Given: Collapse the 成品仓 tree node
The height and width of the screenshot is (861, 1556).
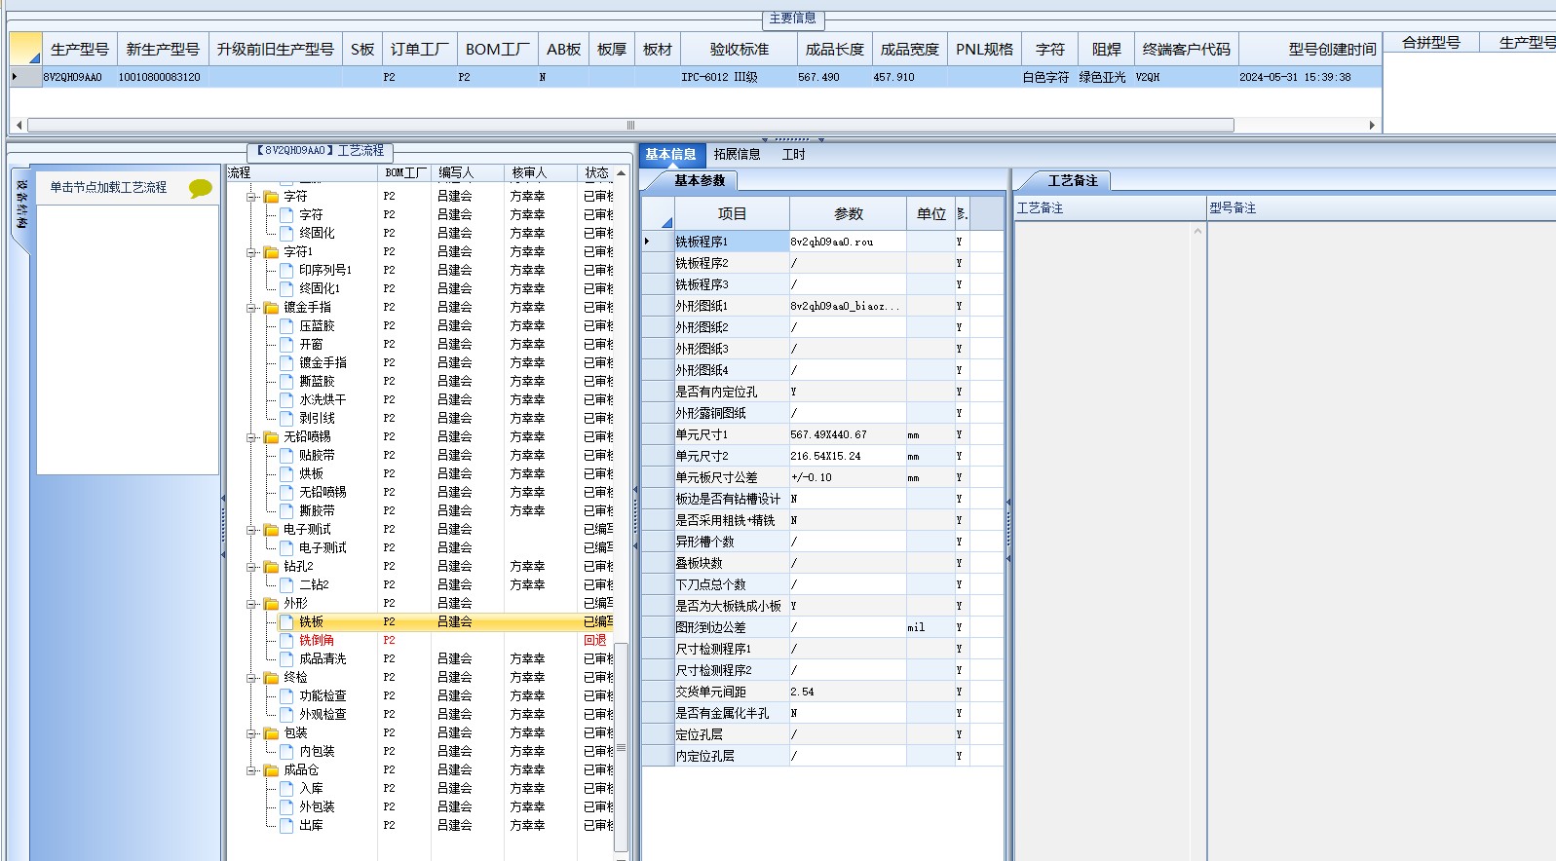Looking at the screenshot, I should [252, 770].
